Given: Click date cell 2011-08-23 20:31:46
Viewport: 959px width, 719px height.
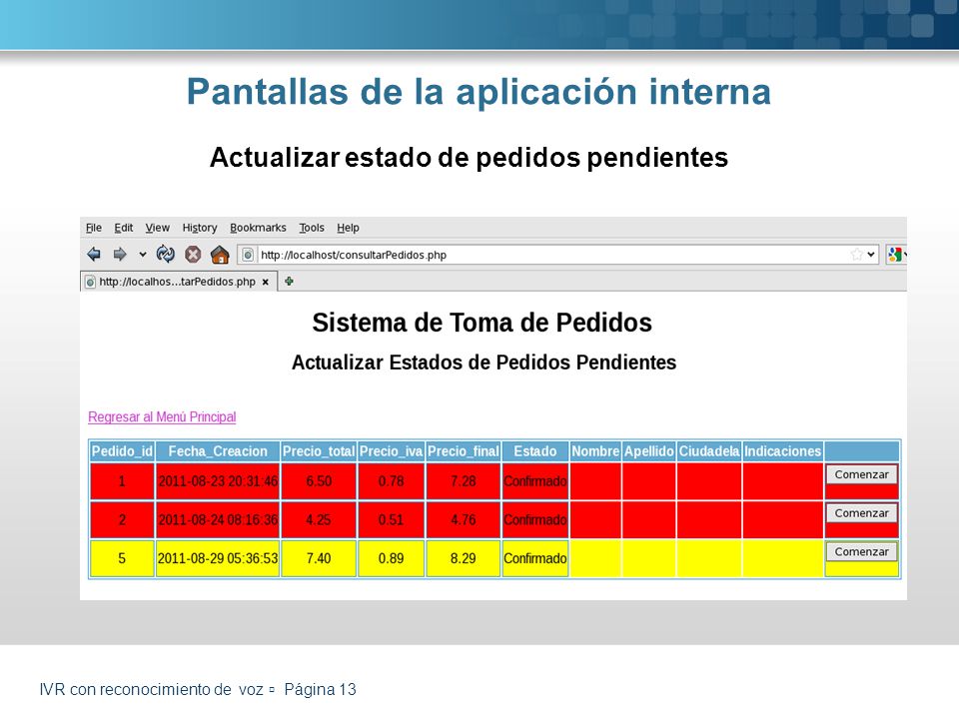Looking at the screenshot, I should point(218,481).
